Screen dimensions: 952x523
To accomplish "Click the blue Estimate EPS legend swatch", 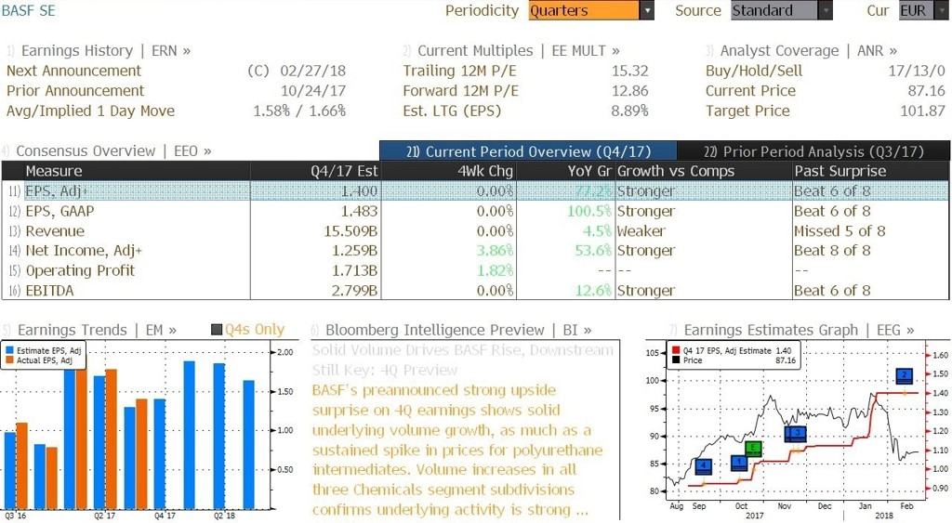I will pyautogui.click(x=9, y=351).
